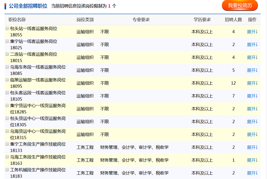This screenshot has height=179, width=267.
Task: Expand the 临策运输部 position with 12 openings
Action: point(252,83)
